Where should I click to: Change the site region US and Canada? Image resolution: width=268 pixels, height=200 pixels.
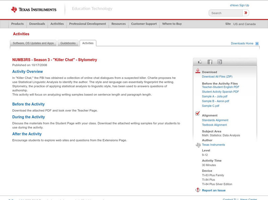(x=245, y=24)
